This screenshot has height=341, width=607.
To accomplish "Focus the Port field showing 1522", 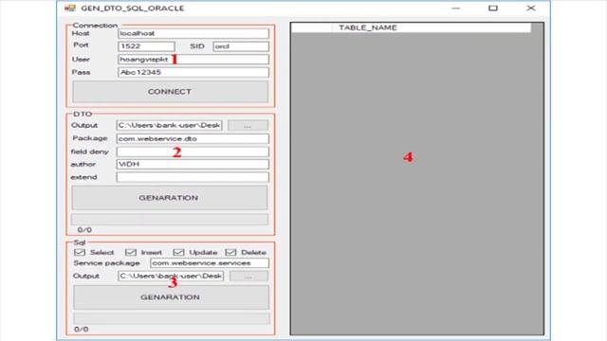I will pyautogui.click(x=146, y=46).
